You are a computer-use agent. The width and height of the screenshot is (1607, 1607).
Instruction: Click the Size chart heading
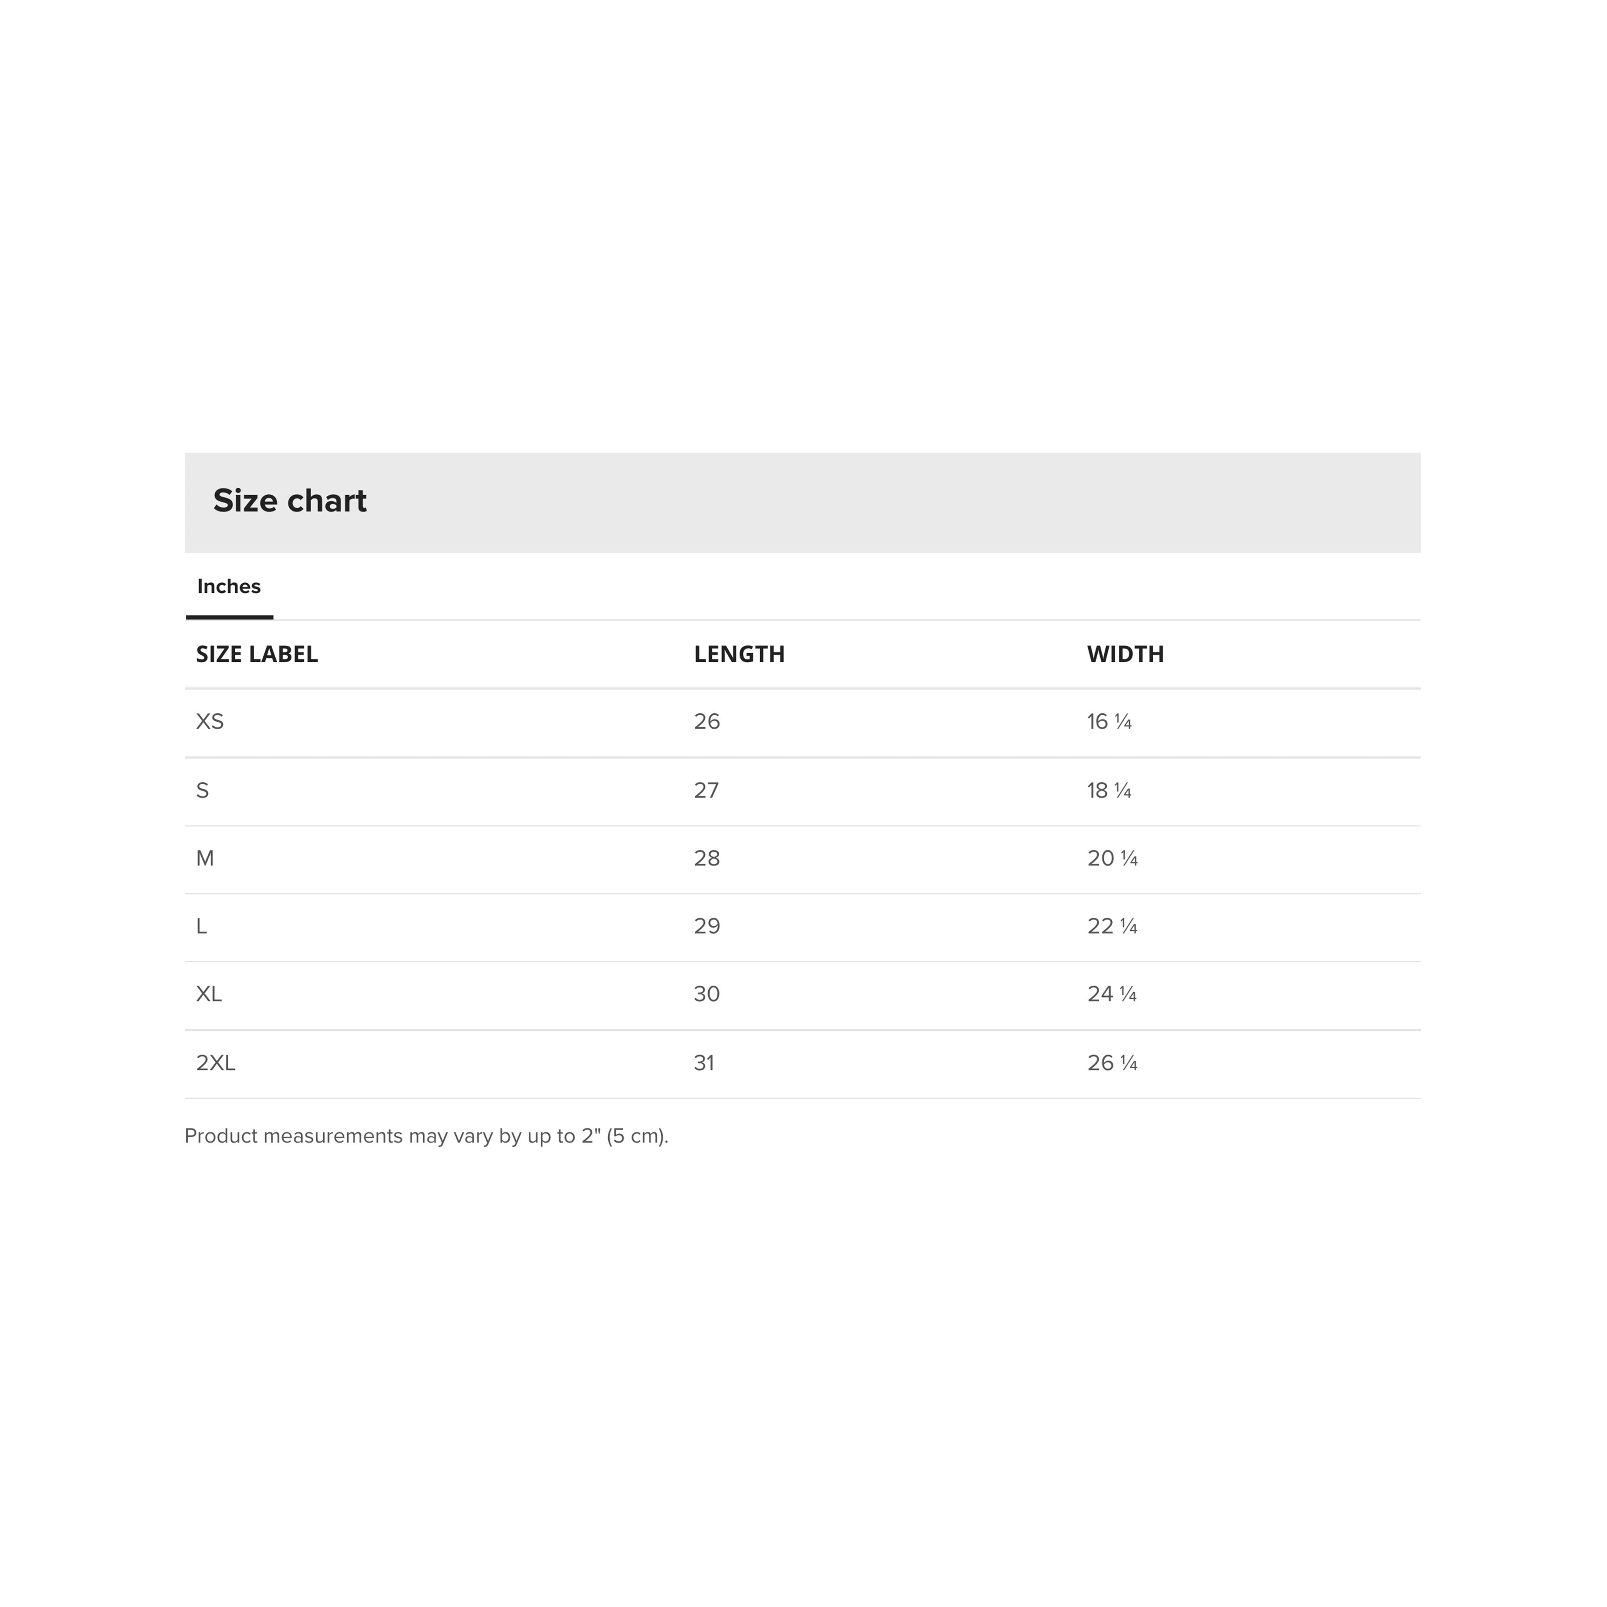290,501
